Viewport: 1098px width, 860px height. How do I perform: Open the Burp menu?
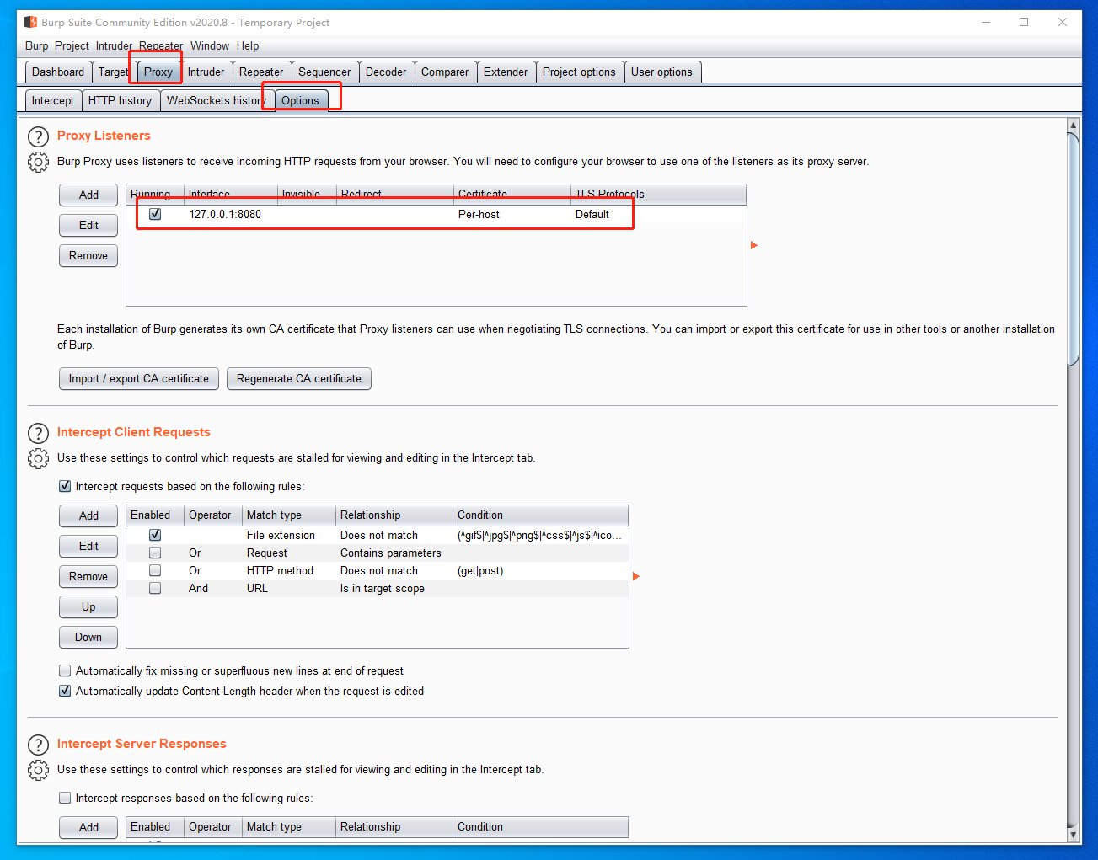[36, 45]
